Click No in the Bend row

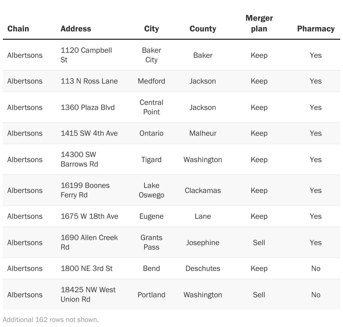[316, 268]
